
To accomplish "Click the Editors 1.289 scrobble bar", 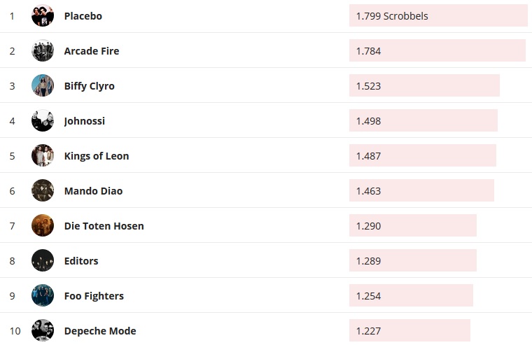I will (x=412, y=260).
